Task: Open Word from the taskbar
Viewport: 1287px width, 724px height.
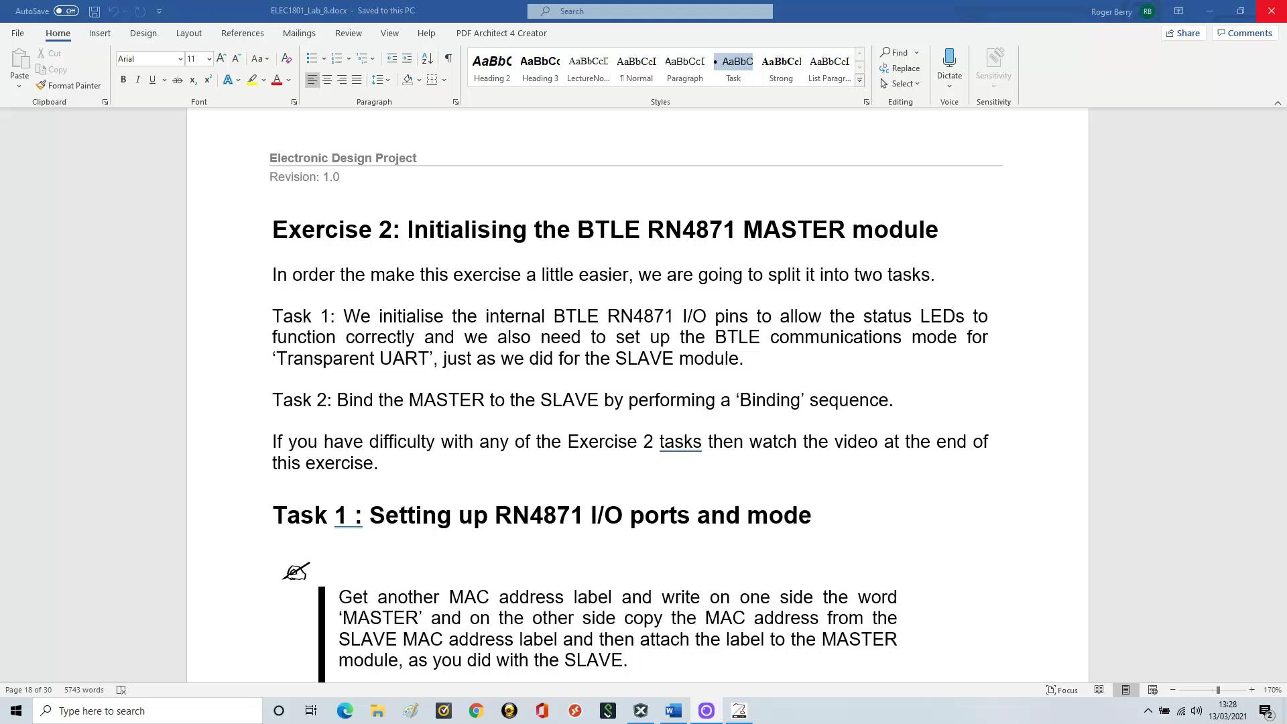Action: pos(673,711)
